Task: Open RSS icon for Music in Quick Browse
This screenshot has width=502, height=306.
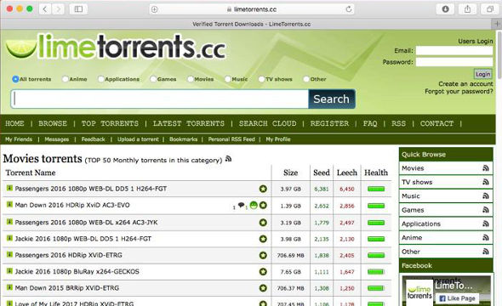Action: tap(485, 196)
